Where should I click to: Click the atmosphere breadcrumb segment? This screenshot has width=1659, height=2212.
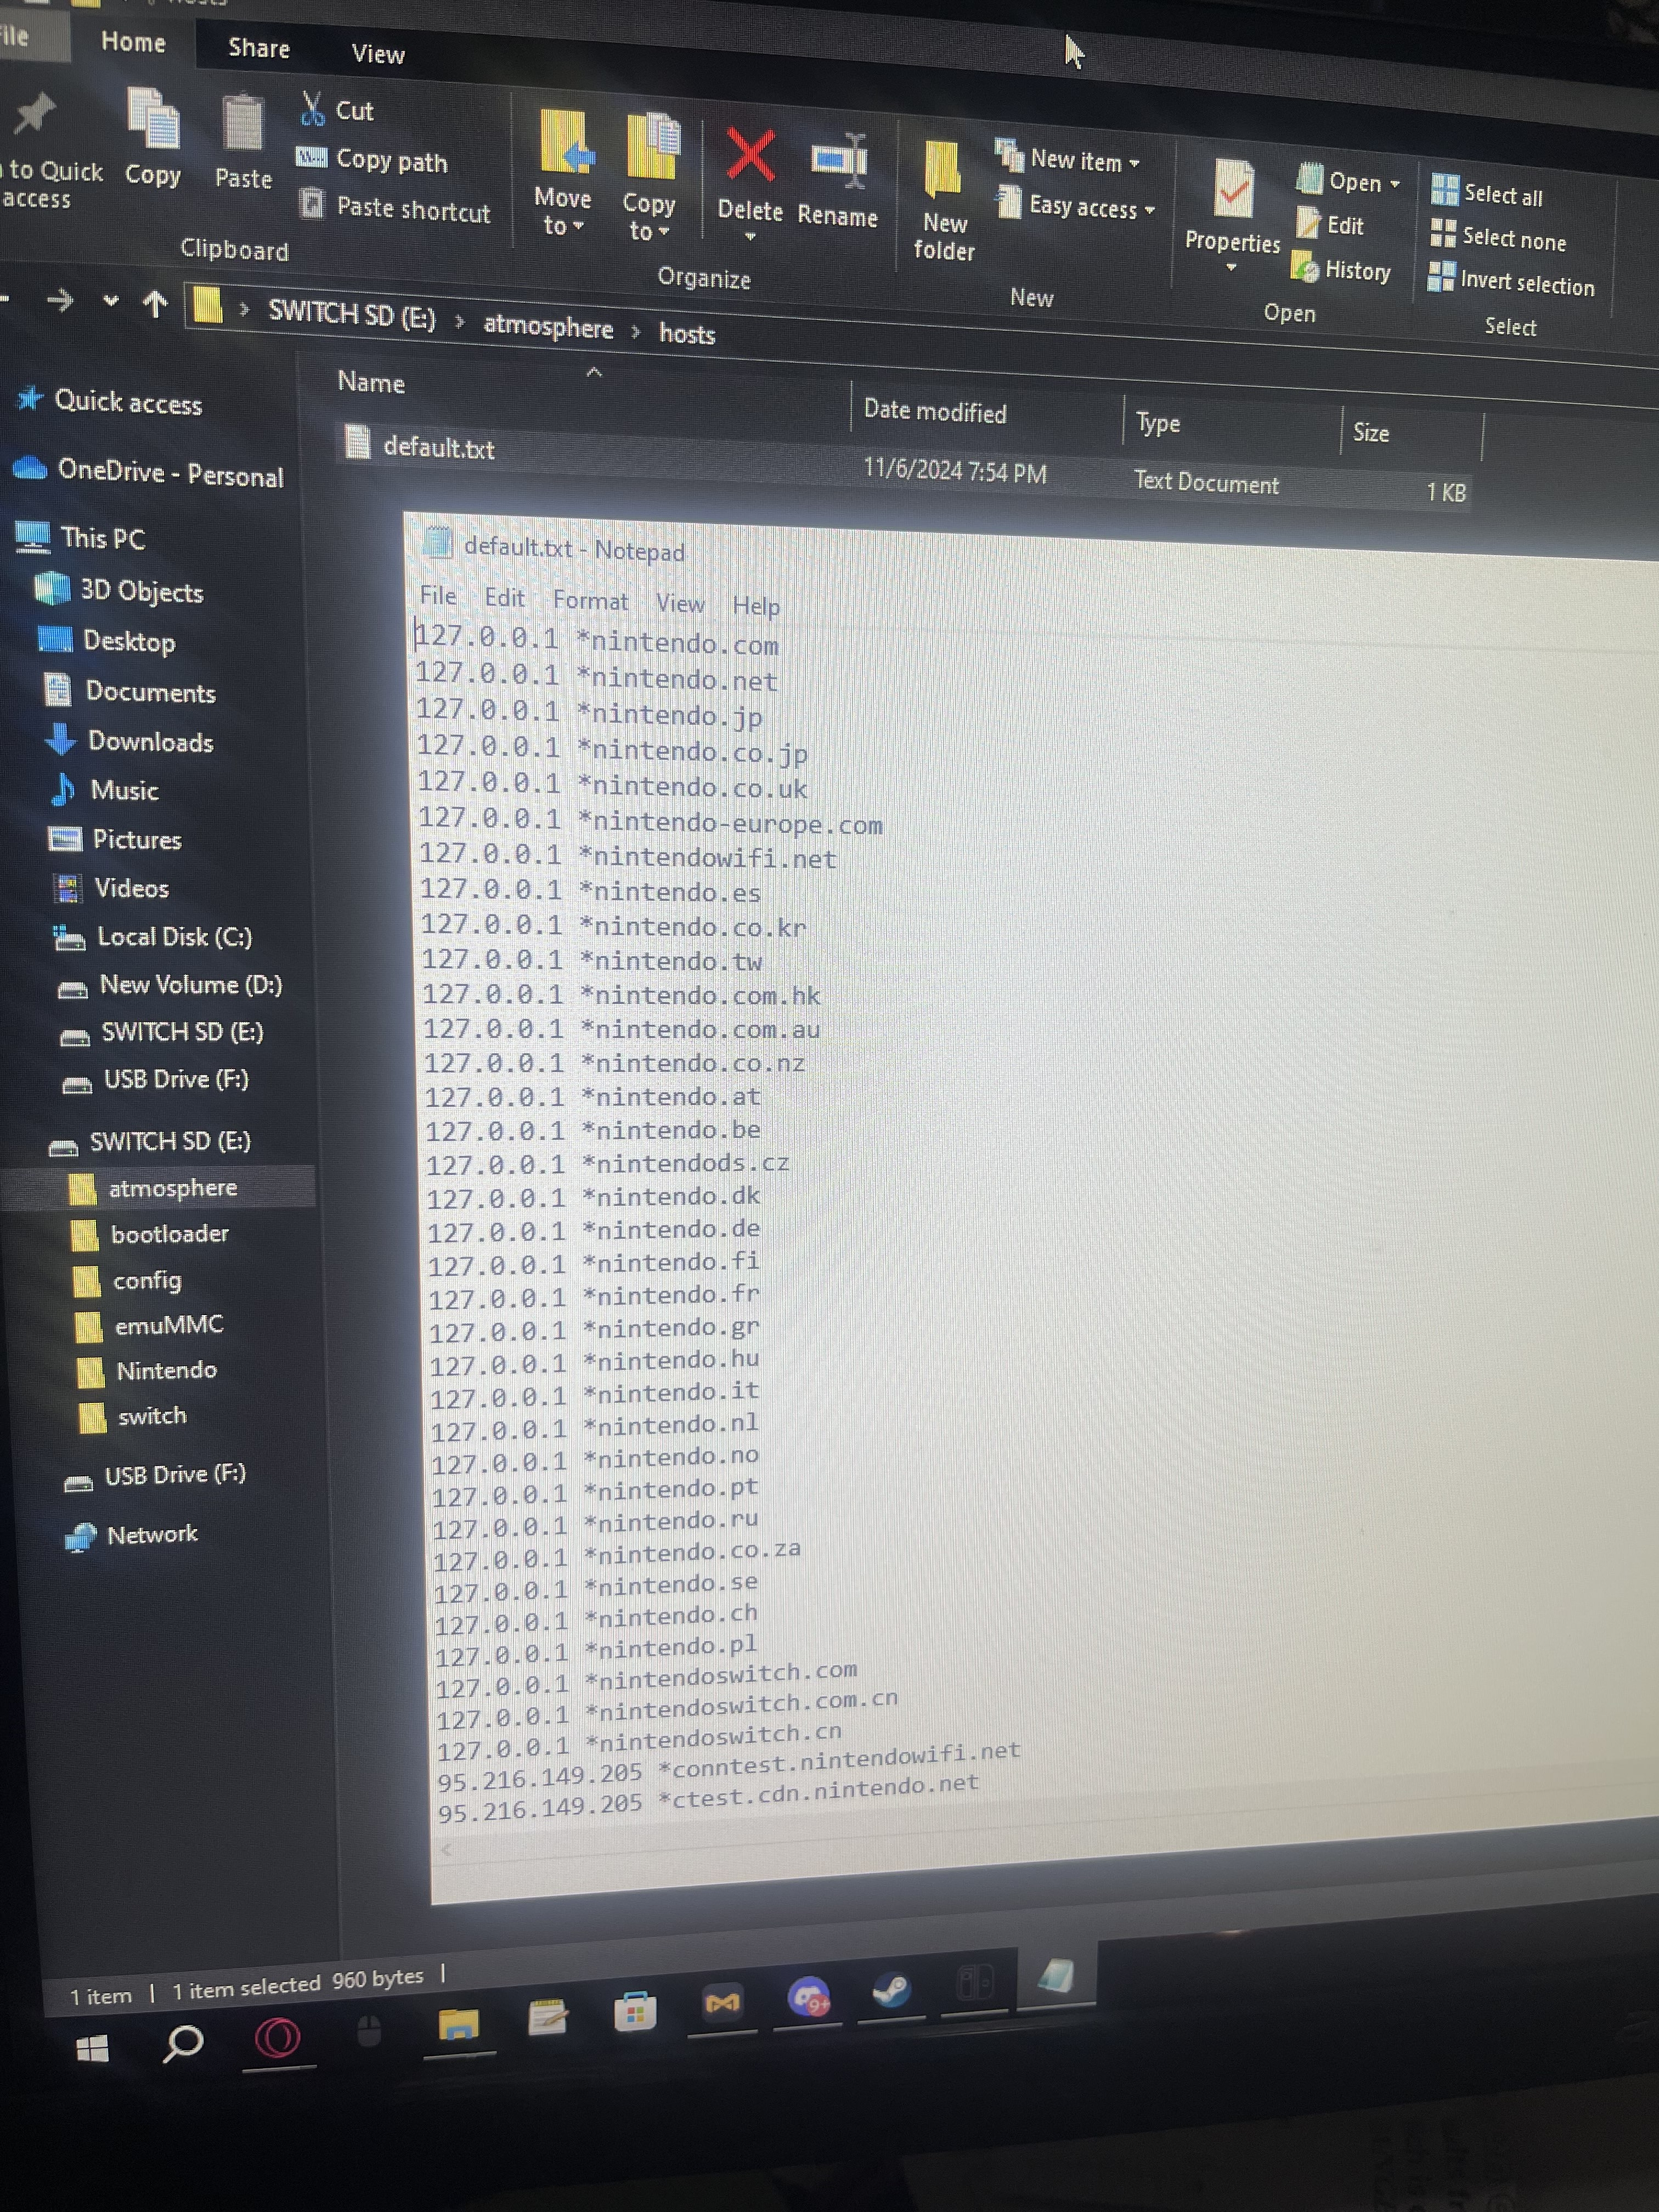point(548,326)
